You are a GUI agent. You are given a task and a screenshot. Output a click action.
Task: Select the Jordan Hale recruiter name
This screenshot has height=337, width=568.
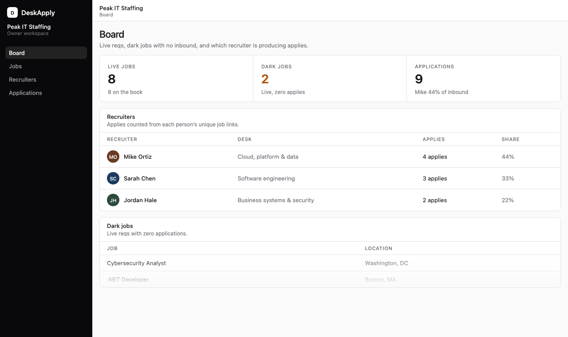coord(140,200)
